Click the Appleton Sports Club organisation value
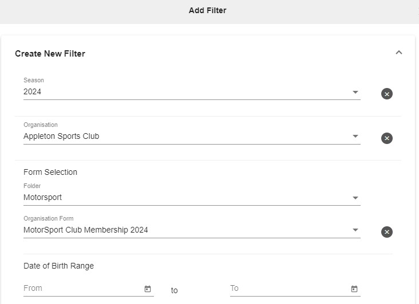Screen dimensions: 419x304 [x=61, y=136]
